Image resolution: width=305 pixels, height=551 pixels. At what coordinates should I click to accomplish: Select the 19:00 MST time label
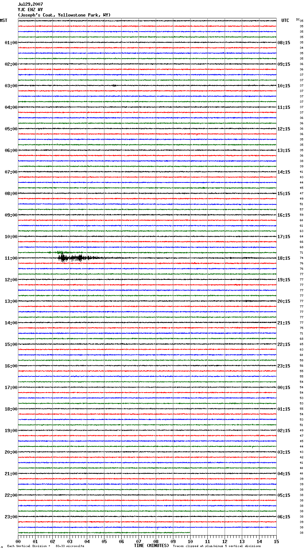click(11, 431)
